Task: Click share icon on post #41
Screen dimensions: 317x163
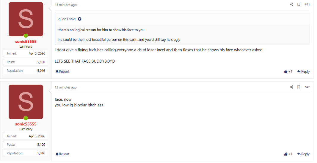Action: coord(291,4)
